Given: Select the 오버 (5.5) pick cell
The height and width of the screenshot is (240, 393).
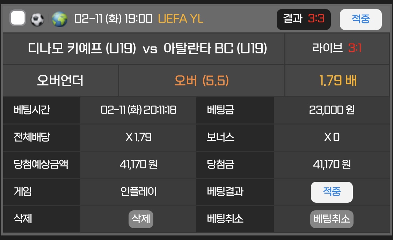Looking at the screenshot, I should [202, 81].
